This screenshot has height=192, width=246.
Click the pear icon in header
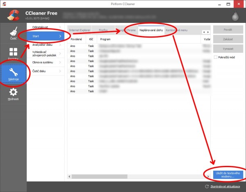coord(235,15)
